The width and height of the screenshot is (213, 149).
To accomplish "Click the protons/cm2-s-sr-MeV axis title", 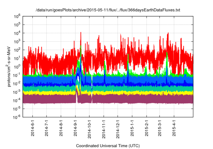I will point(8,67).
